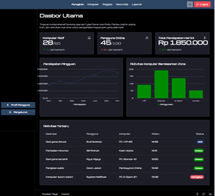Open the Twitter link in footer
The height and width of the screenshot is (196, 215).
click(204, 193)
